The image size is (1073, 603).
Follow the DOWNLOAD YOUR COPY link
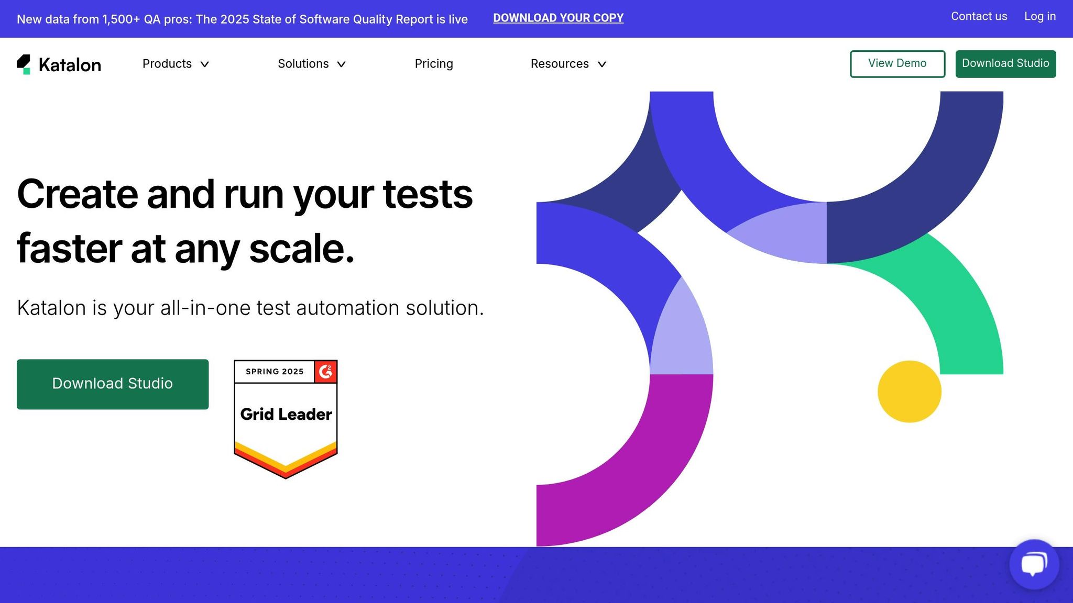click(x=558, y=18)
